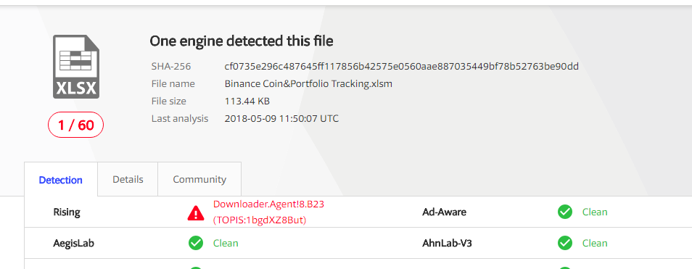Screen dimensions: 692x269
Task: Click the One engine detected this file heading
Action: 242,41
